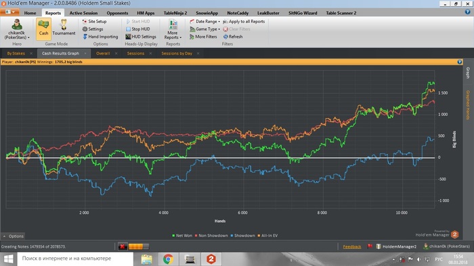Image resolution: width=474 pixels, height=266 pixels.
Task: Close the Sessions by Day tab
Action: [198, 53]
